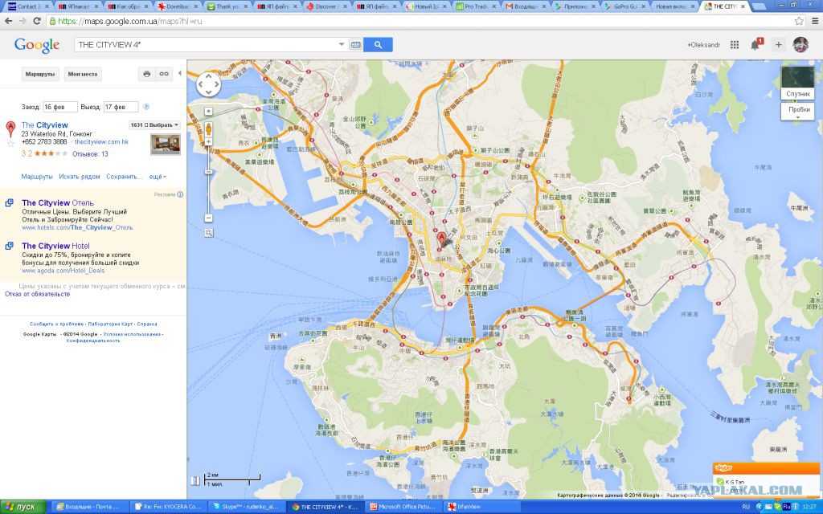Collapse the left side panel arrow
Screen dimensions: 823x514
[x=180, y=73]
